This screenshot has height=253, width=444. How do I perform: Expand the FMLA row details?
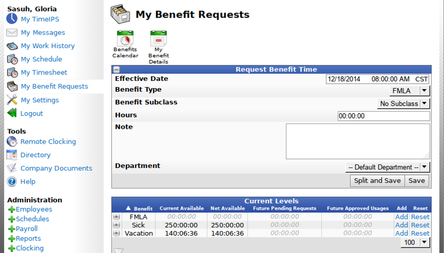116,217
